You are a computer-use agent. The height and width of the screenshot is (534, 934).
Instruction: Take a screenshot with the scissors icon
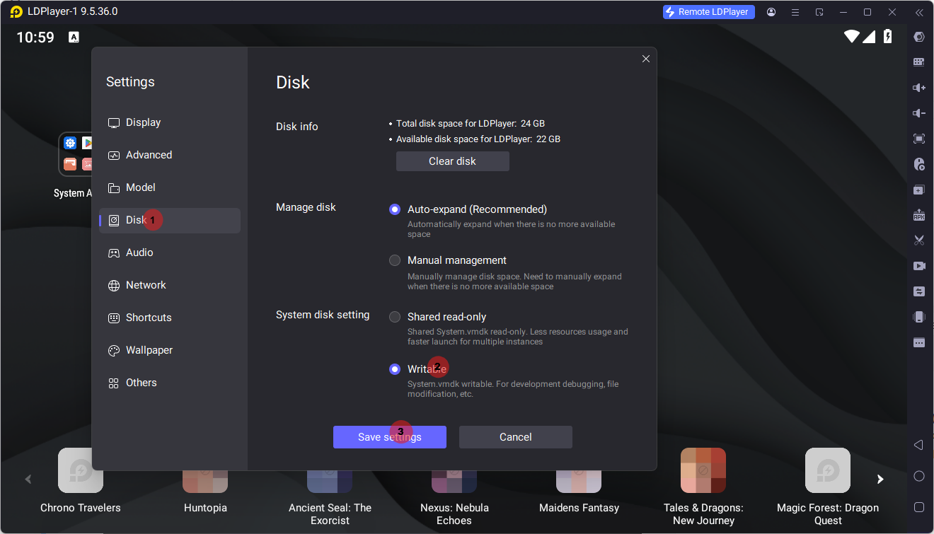[919, 240]
